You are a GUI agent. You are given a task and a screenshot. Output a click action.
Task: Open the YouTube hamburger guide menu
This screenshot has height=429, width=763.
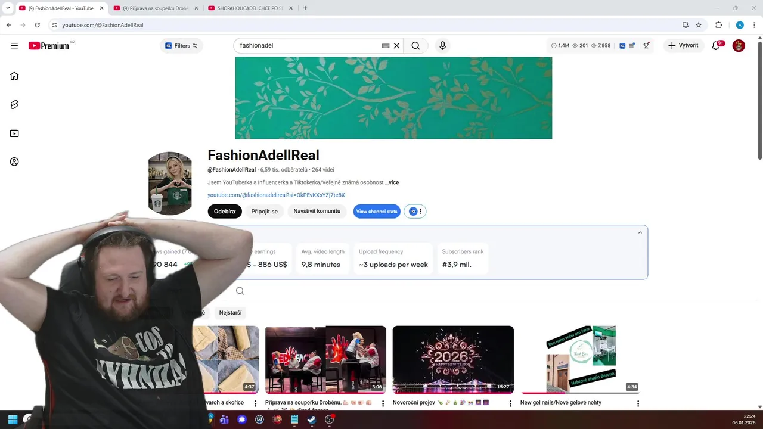tap(14, 46)
